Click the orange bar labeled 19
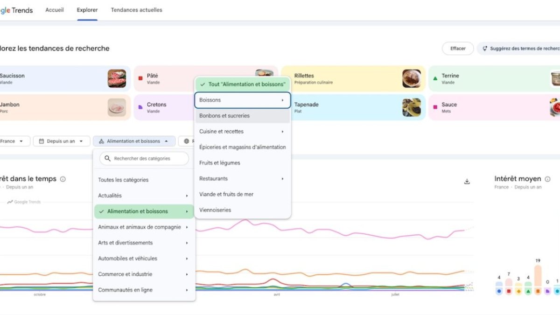560x315 pixels. coord(538,276)
